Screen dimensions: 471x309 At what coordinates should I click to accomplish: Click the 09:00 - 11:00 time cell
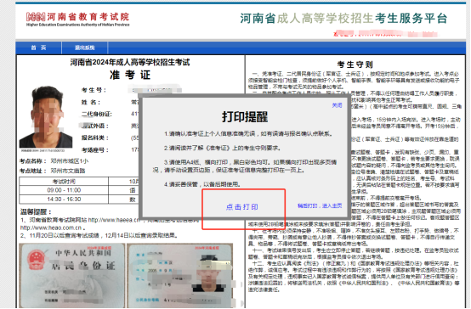[64, 190]
